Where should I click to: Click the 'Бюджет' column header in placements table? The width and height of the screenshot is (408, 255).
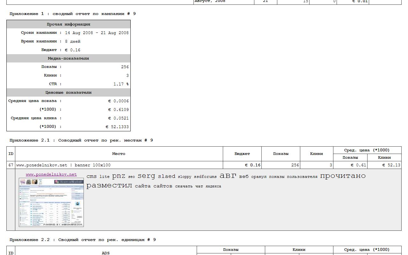pyautogui.click(x=242, y=154)
